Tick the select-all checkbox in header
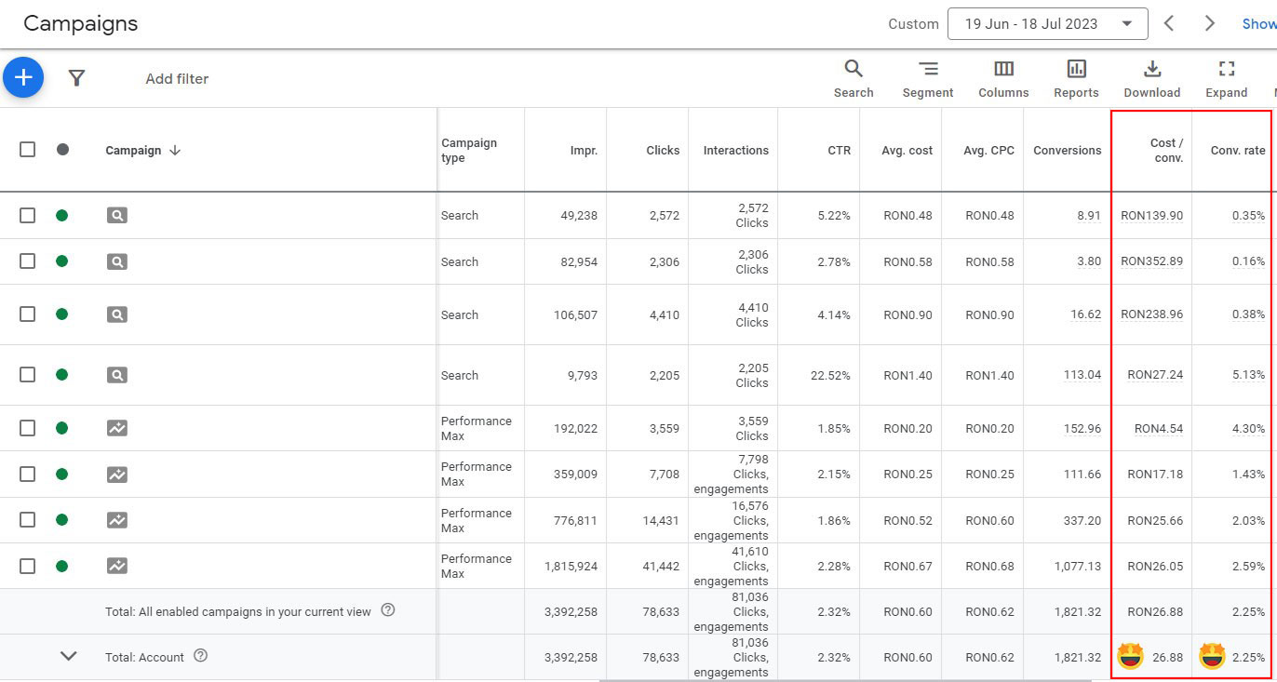This screenshot has height=682, width=1277. click(x=28, y=150)
